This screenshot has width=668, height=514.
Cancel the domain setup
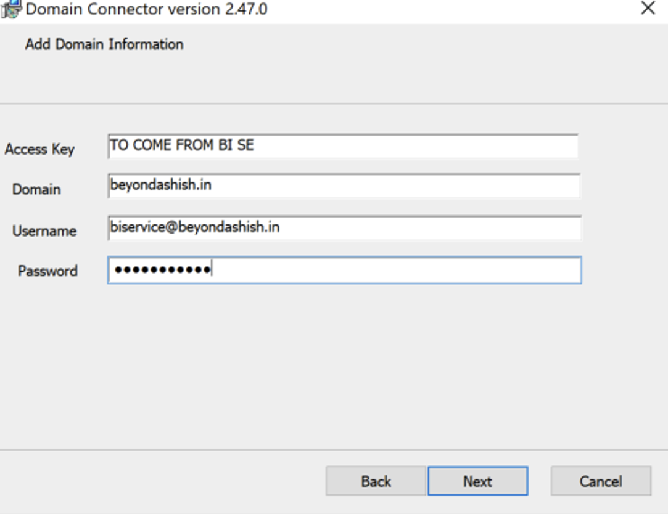coord(600,481)
